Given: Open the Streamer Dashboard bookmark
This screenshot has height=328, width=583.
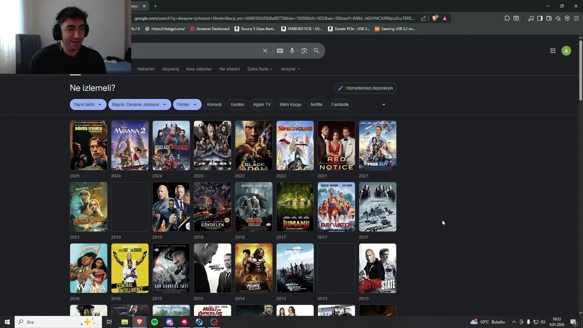Looking at the screenshot, I should pyautogui.click(x=210, y=29).
